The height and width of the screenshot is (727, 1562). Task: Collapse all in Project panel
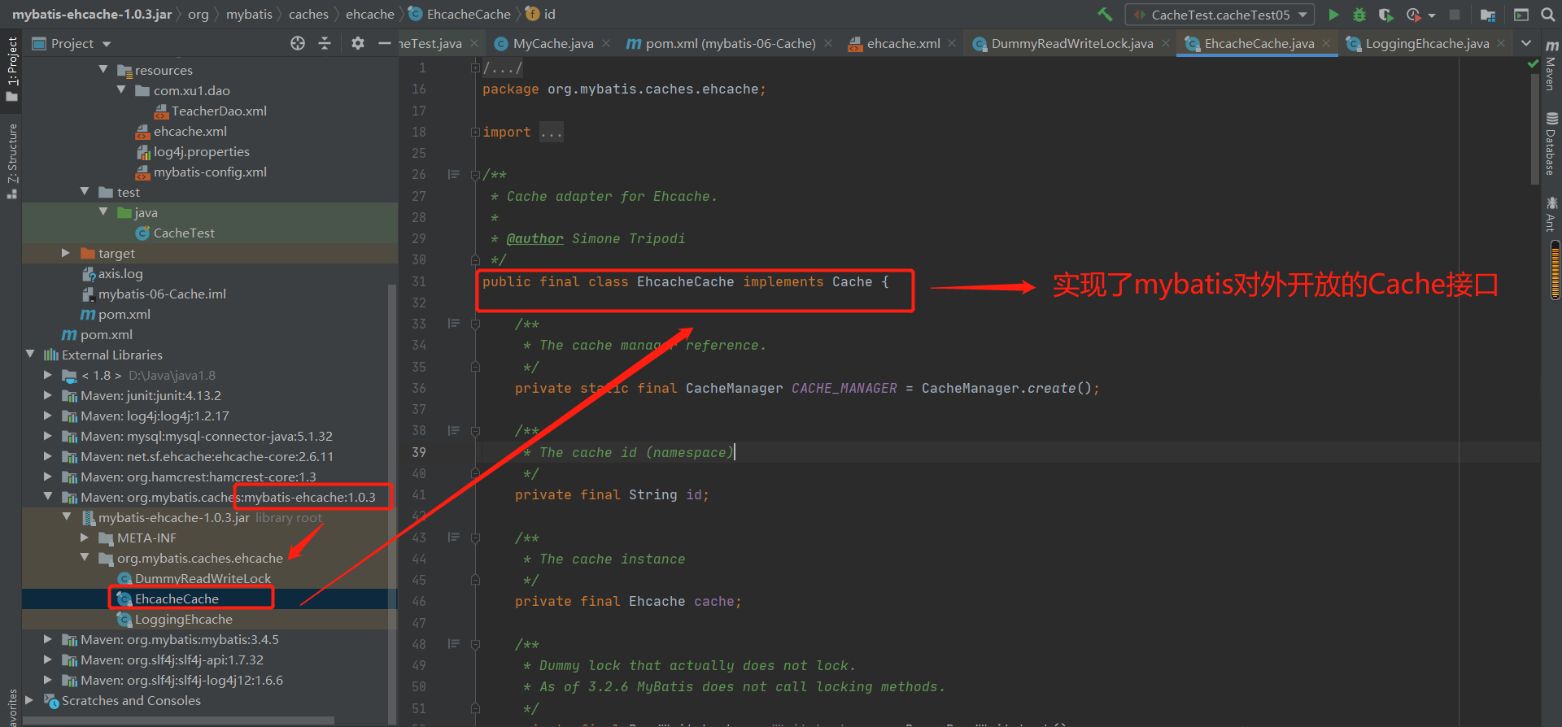[325, 43]
